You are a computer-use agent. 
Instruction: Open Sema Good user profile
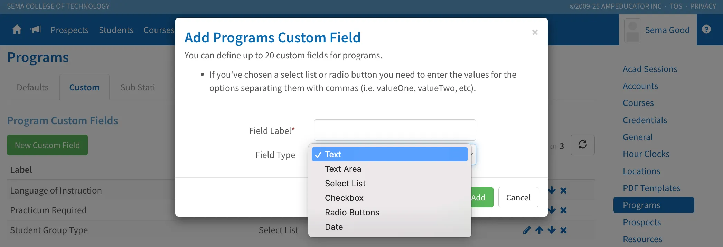click(x=658, y=30)
